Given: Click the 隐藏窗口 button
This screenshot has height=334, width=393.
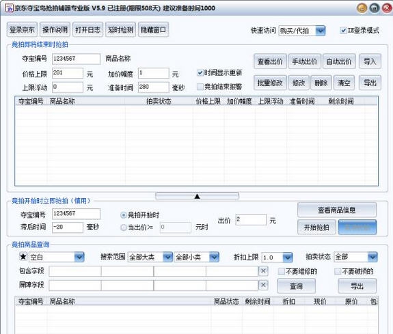Looking at the screenshot, I should coord(153,29).
